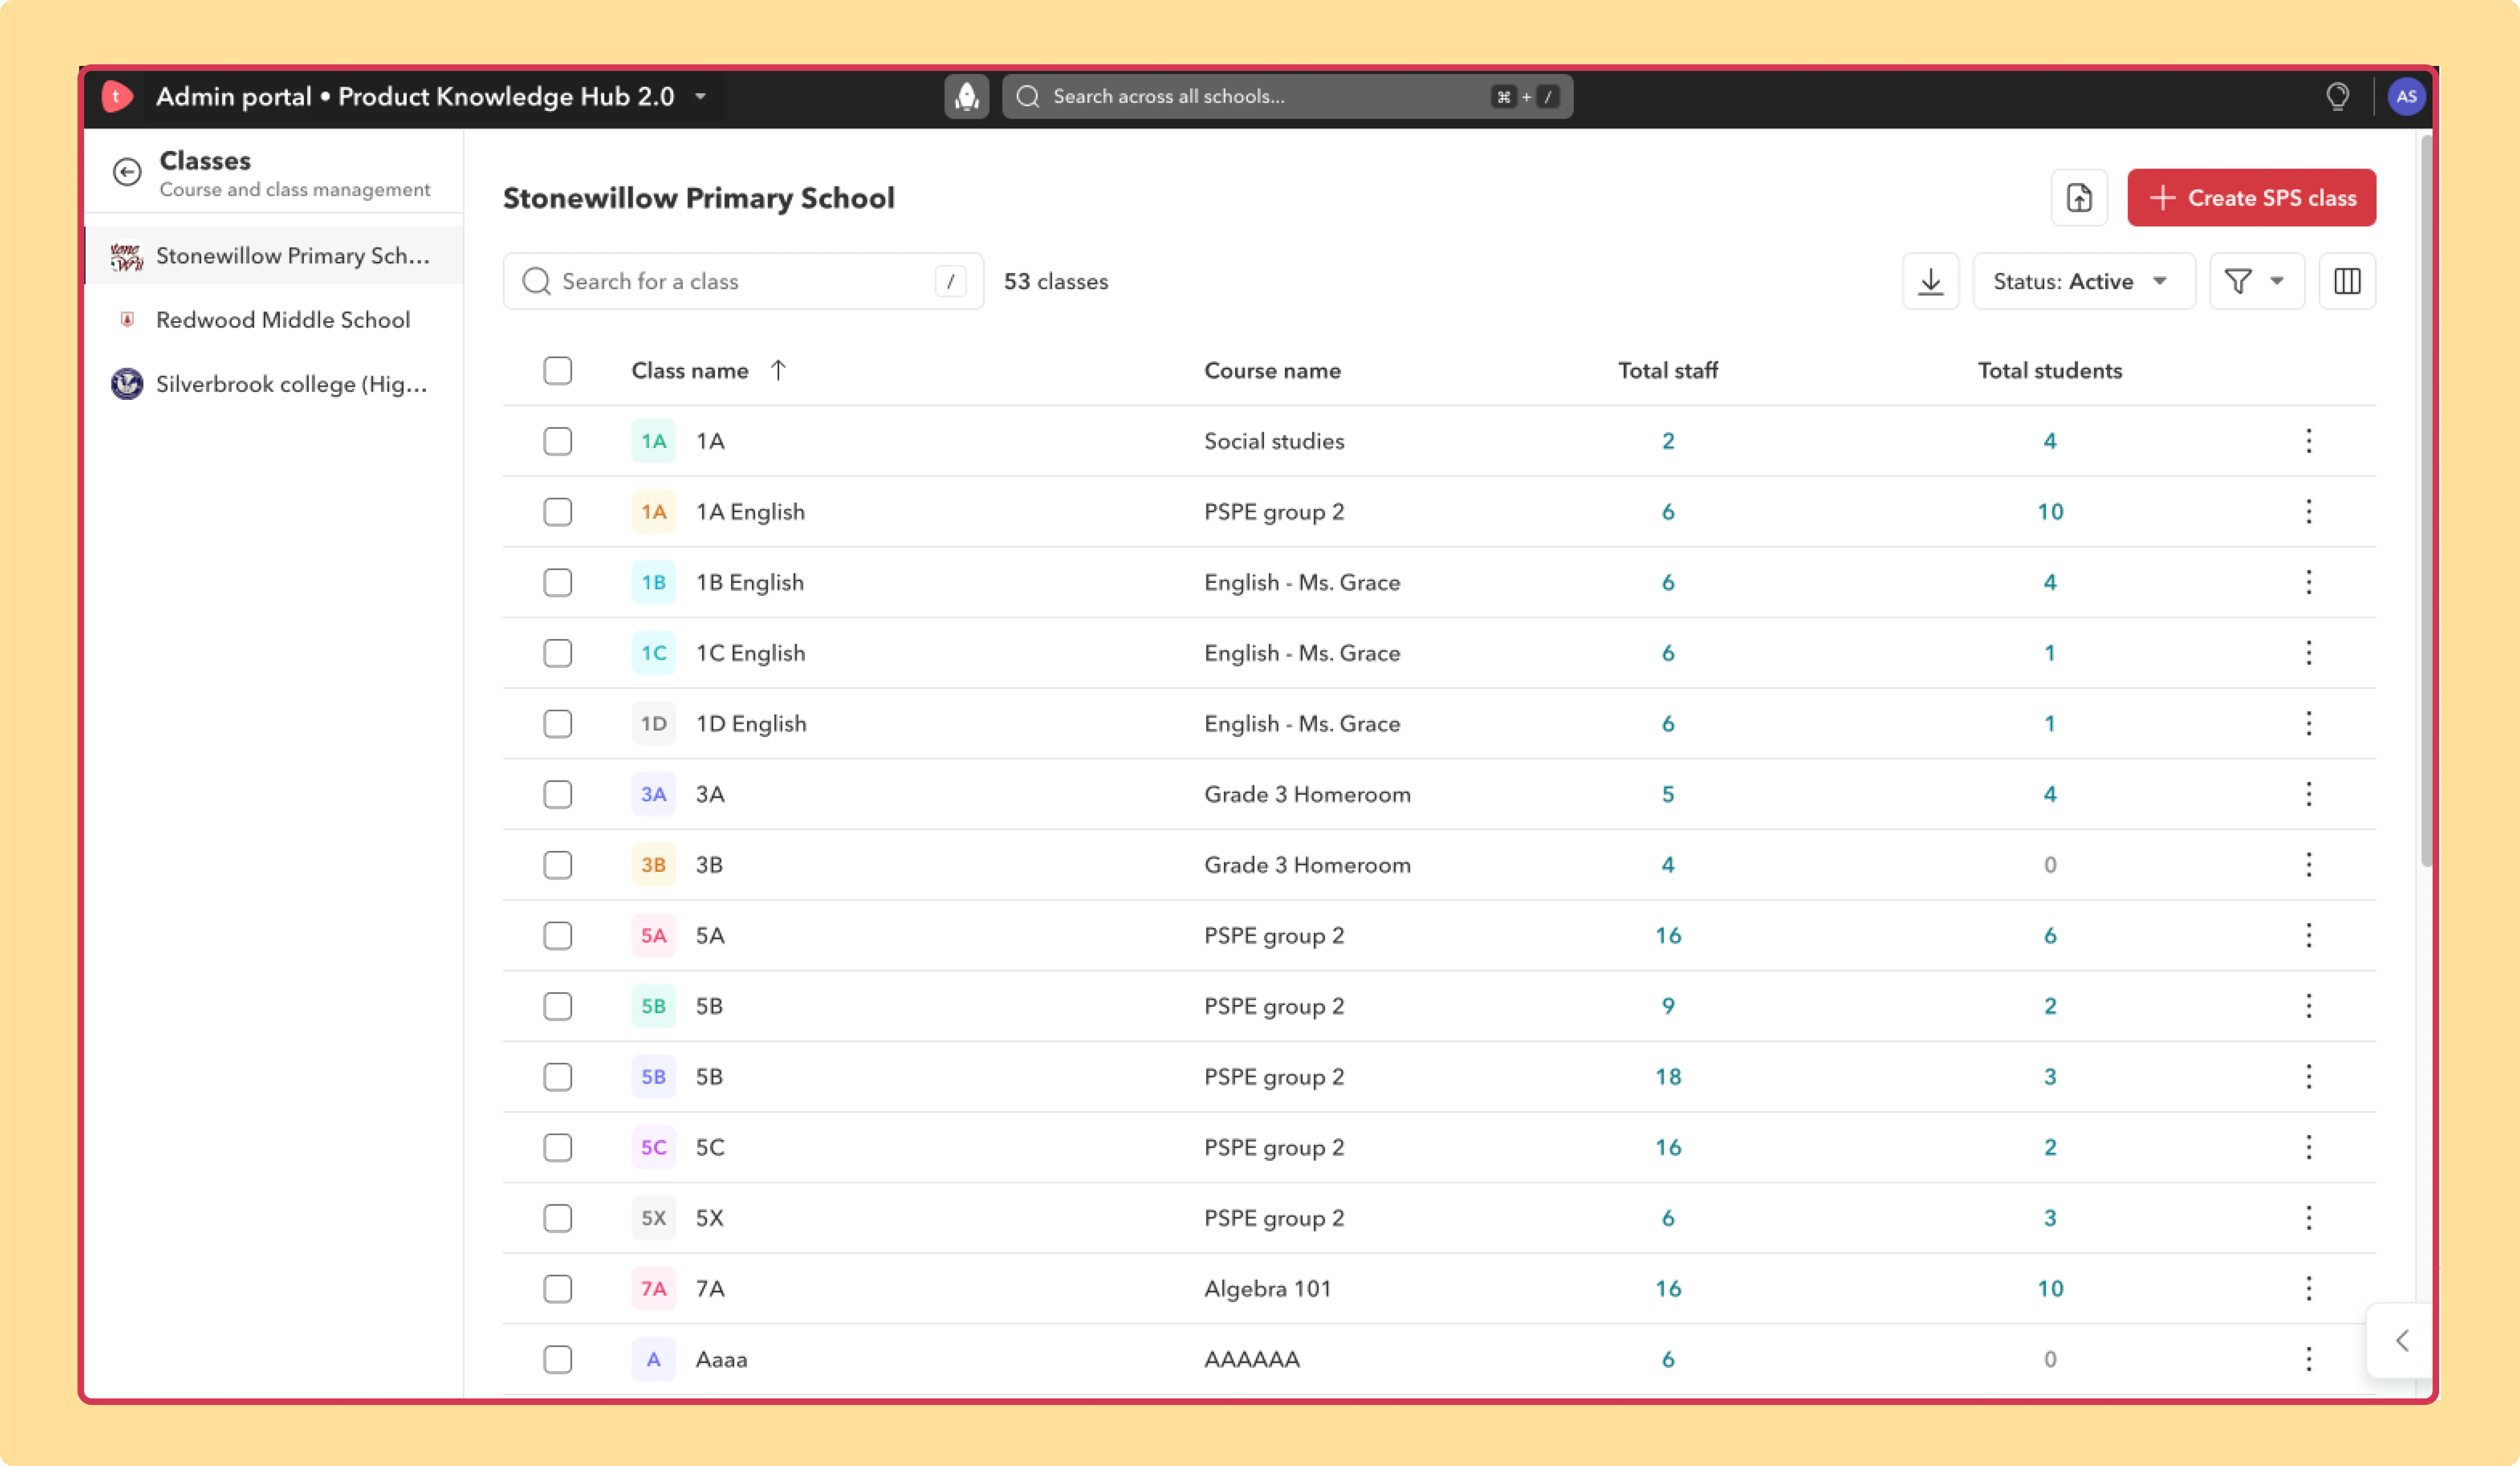Select the 1C English row checkbox
The height and width of the screenshot is (1466, 2520).
click(x=558, y=653)
